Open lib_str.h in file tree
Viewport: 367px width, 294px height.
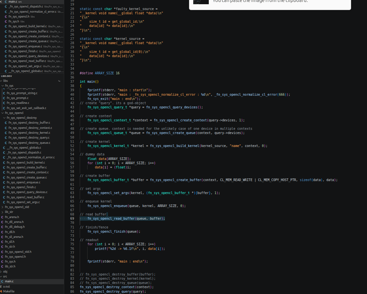tap(32, 267)
